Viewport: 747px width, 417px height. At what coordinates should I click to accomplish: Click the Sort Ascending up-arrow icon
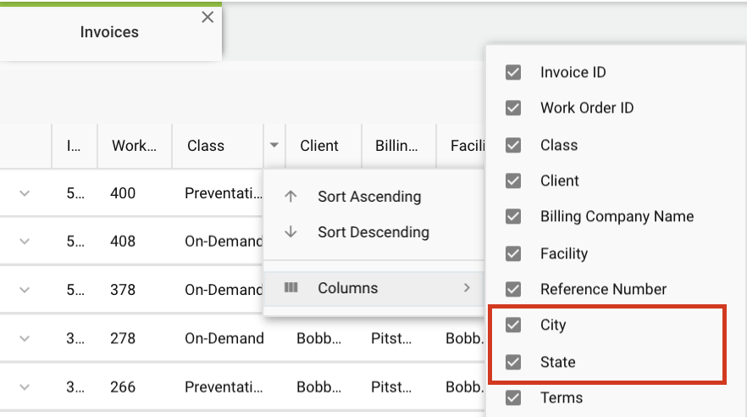(291, 197)
